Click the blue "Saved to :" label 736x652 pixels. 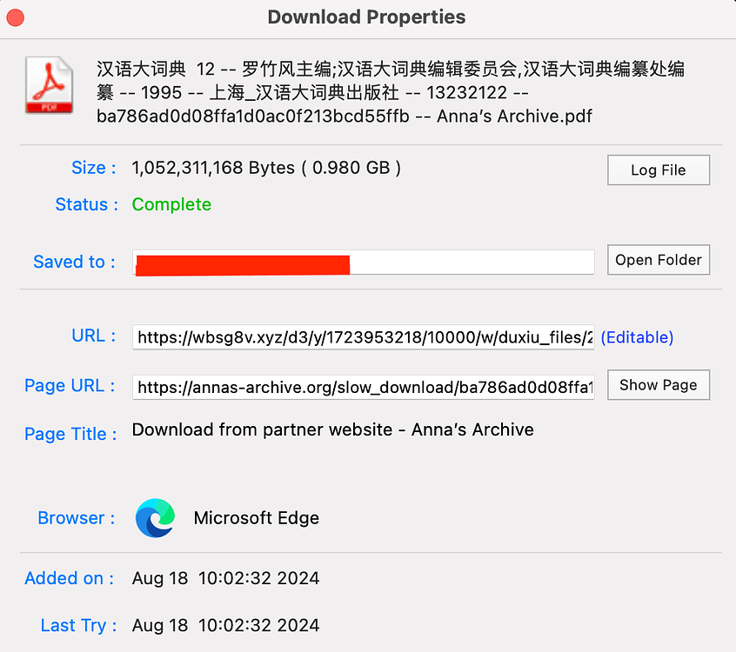click(x=74, y=262)
